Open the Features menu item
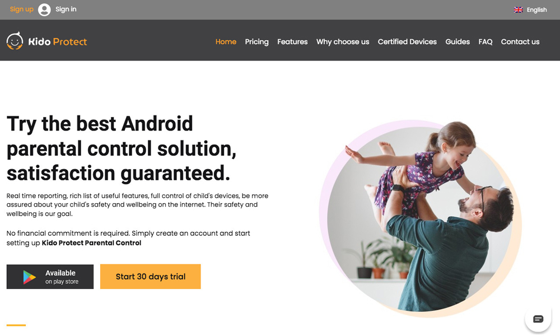 [292, 42]
